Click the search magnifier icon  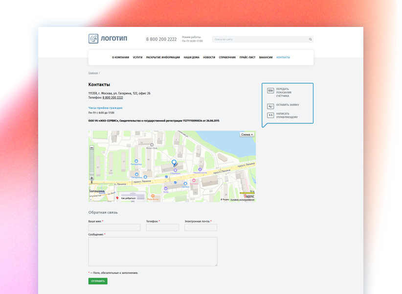(310, 39)
